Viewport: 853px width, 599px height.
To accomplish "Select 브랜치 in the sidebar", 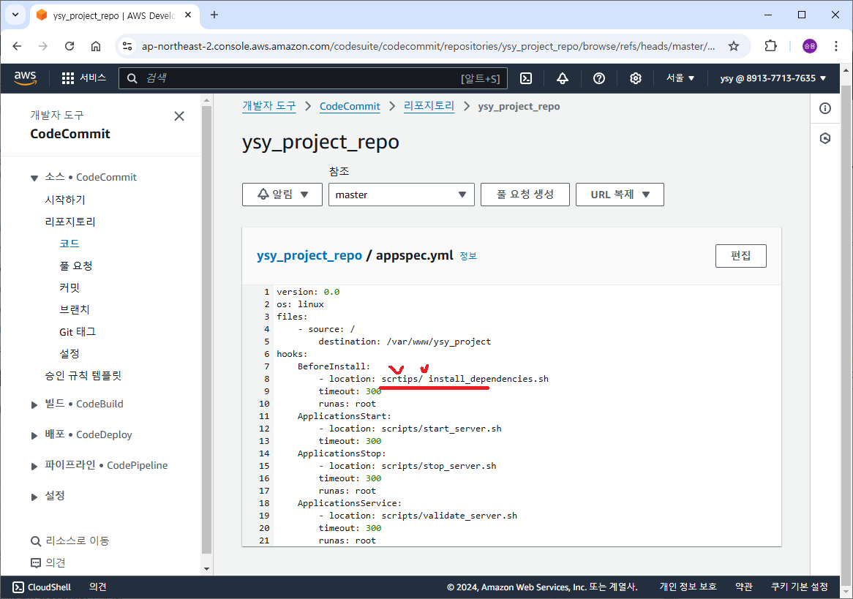I will point(74,309).
